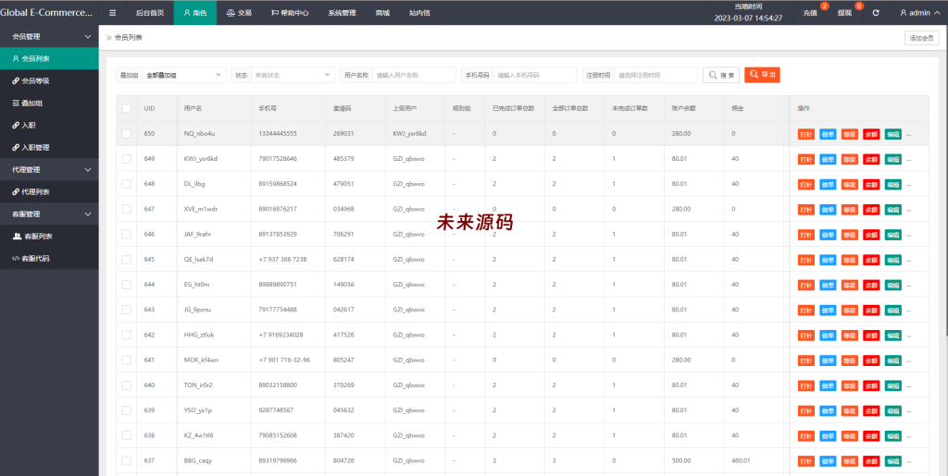
Task: Check the row for UID 638
Action: click(126, 435)
